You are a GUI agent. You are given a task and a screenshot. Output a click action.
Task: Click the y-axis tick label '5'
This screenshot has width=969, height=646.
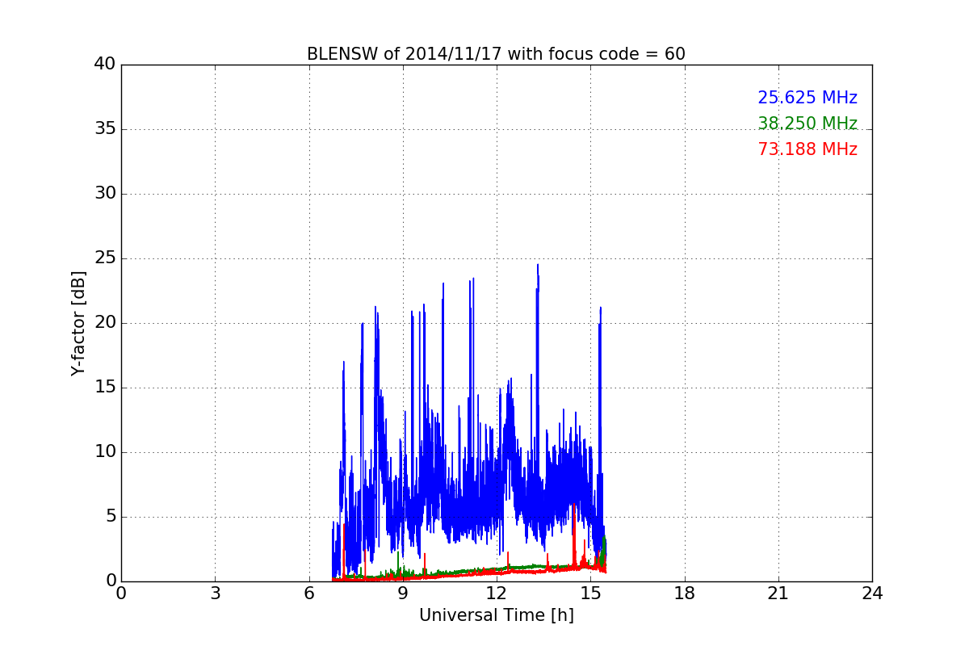(x=110, y=517)
